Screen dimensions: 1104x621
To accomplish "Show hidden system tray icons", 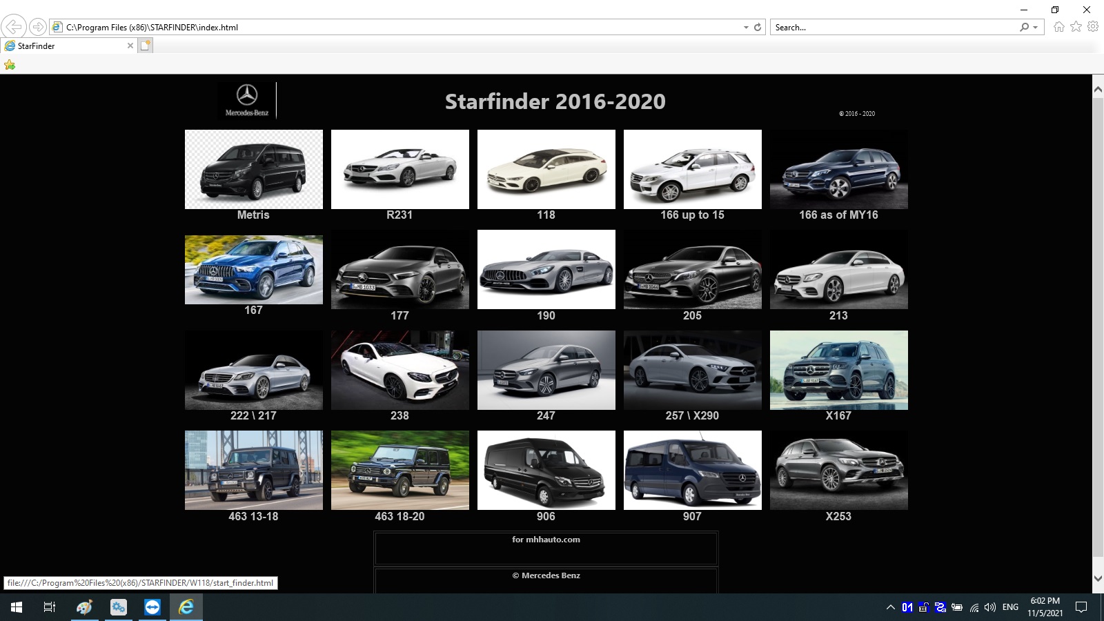I will [890, 607].
